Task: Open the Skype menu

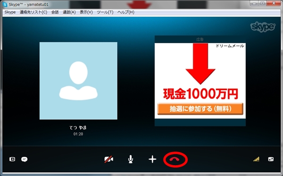Action: (x=10, y=12)
